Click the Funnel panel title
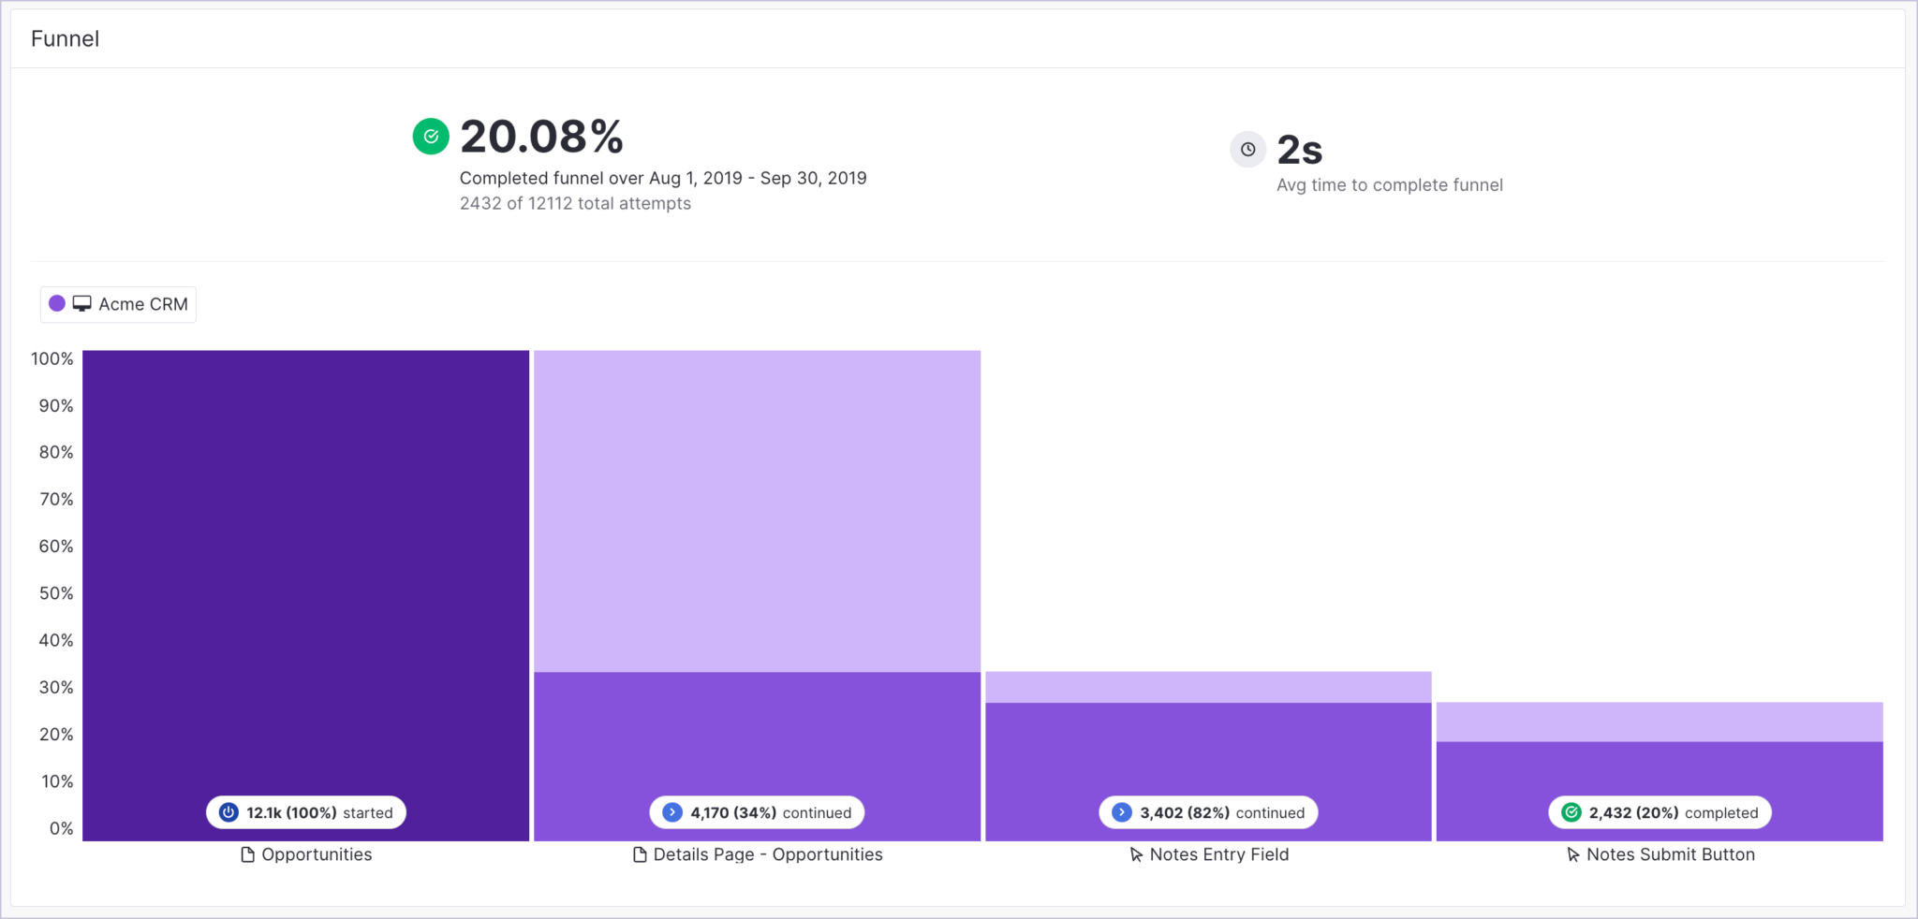The width and height of the screenshot is (1918, 919). click(65, 38)
